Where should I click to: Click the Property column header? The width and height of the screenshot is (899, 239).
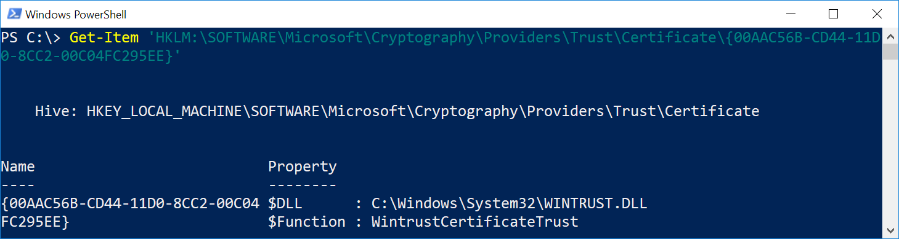pos(303,167)
